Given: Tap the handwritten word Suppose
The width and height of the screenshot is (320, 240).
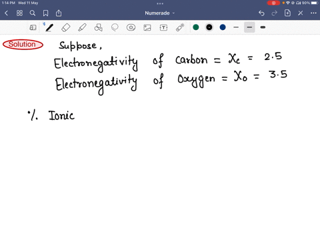Looking at the screenshot, I should click(x=80, y=46).
